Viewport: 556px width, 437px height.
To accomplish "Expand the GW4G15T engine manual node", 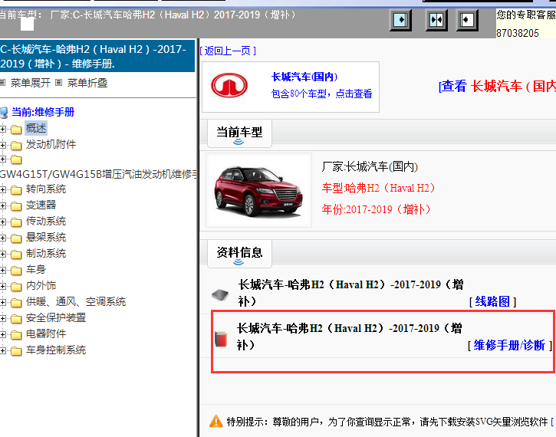I will [x=2, y=159].
